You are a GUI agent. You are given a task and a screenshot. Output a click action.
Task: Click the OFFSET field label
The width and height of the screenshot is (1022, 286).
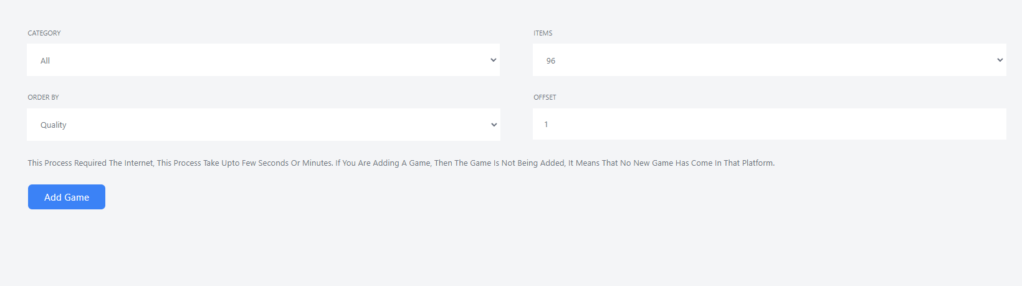(545, 97)
